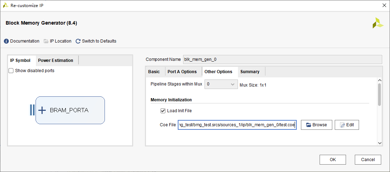The image size is (390, 172).
Task: Open the Port A Options tab
Action: [x=182, y=72]
